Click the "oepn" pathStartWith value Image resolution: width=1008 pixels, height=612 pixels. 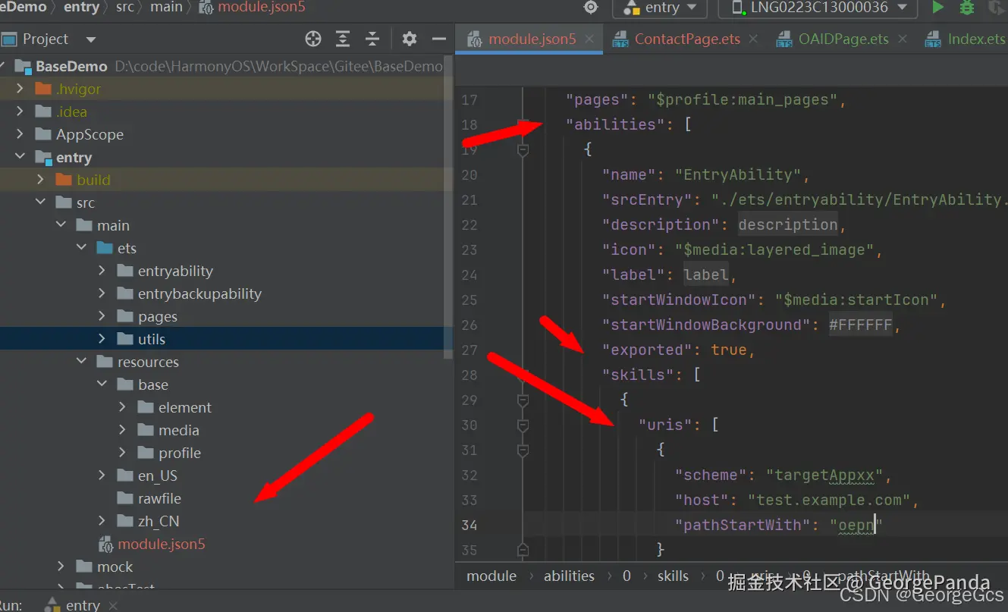[856, 525]
